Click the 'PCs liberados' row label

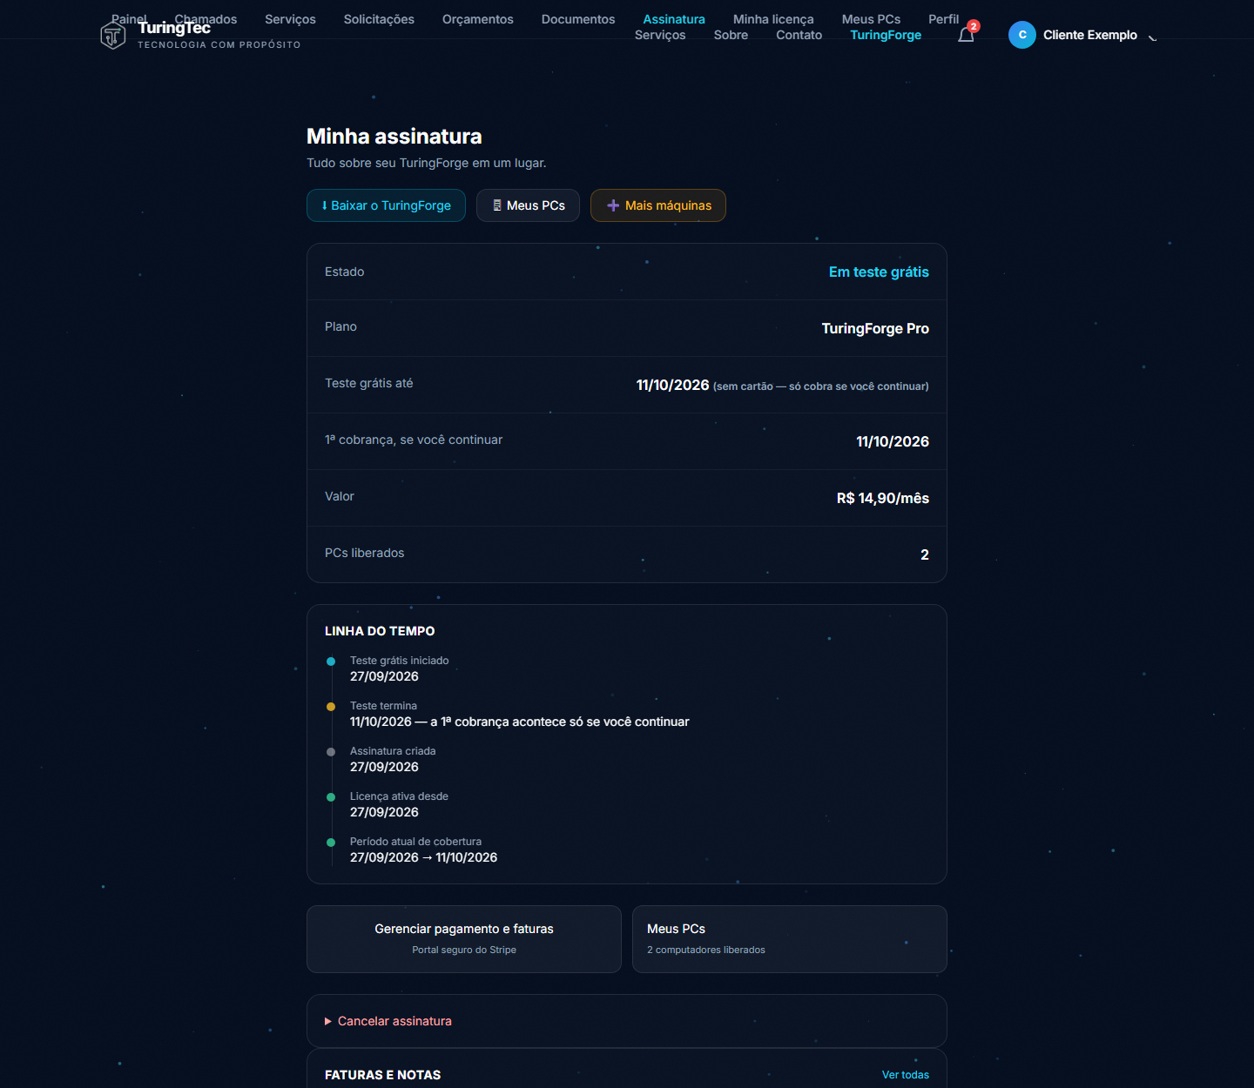(364, 553)
